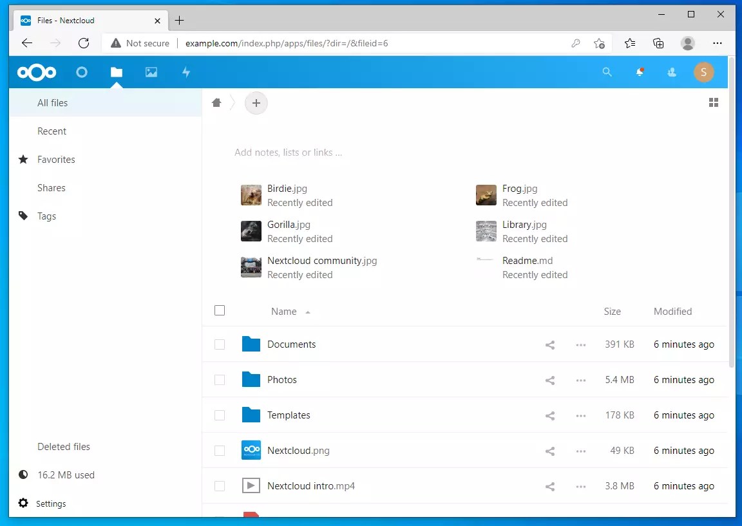Open recently edited Gorilla.jpg
This screenshot has width=742, height=526.
[287, 231]
